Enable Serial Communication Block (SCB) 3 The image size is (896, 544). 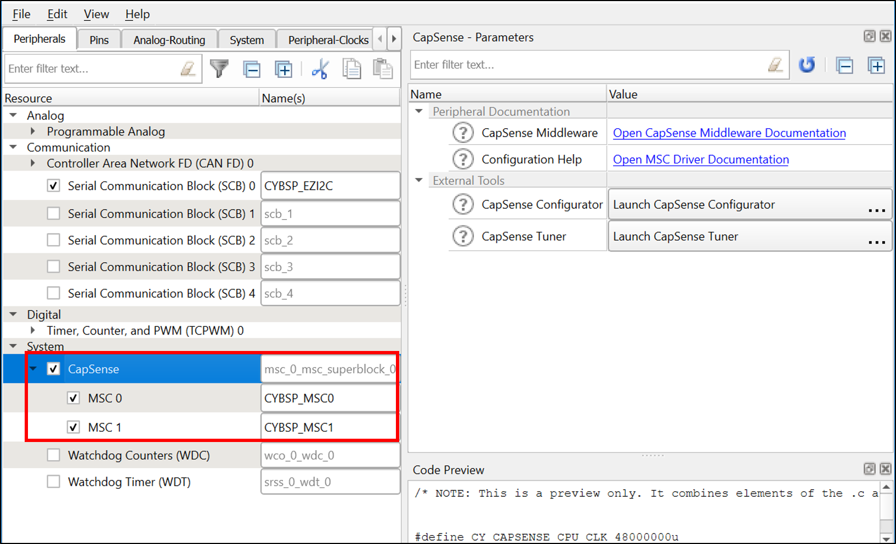pos(53,267)
